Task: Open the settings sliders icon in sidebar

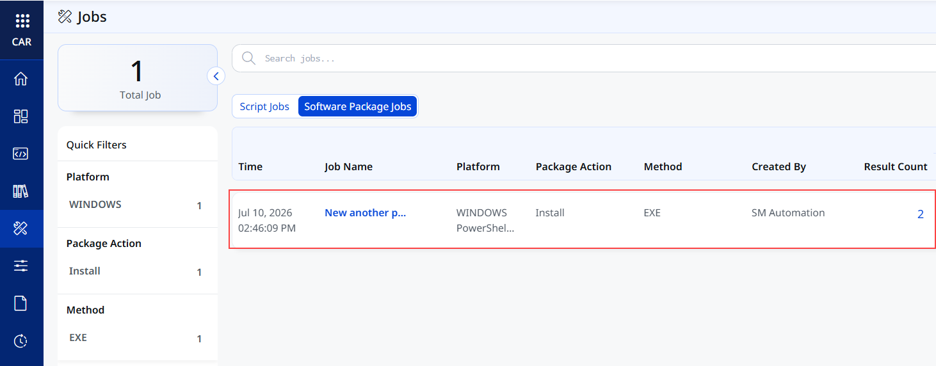Action: pos(21,266)
